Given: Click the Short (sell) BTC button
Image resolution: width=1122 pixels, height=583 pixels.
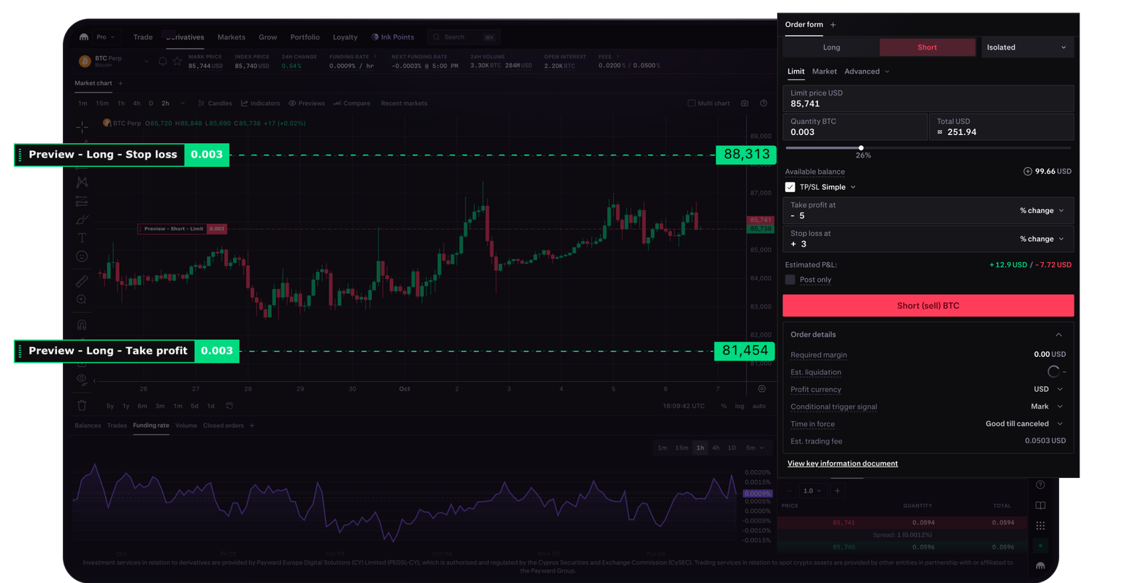Looking at the screenshot, I should point(928,306).
